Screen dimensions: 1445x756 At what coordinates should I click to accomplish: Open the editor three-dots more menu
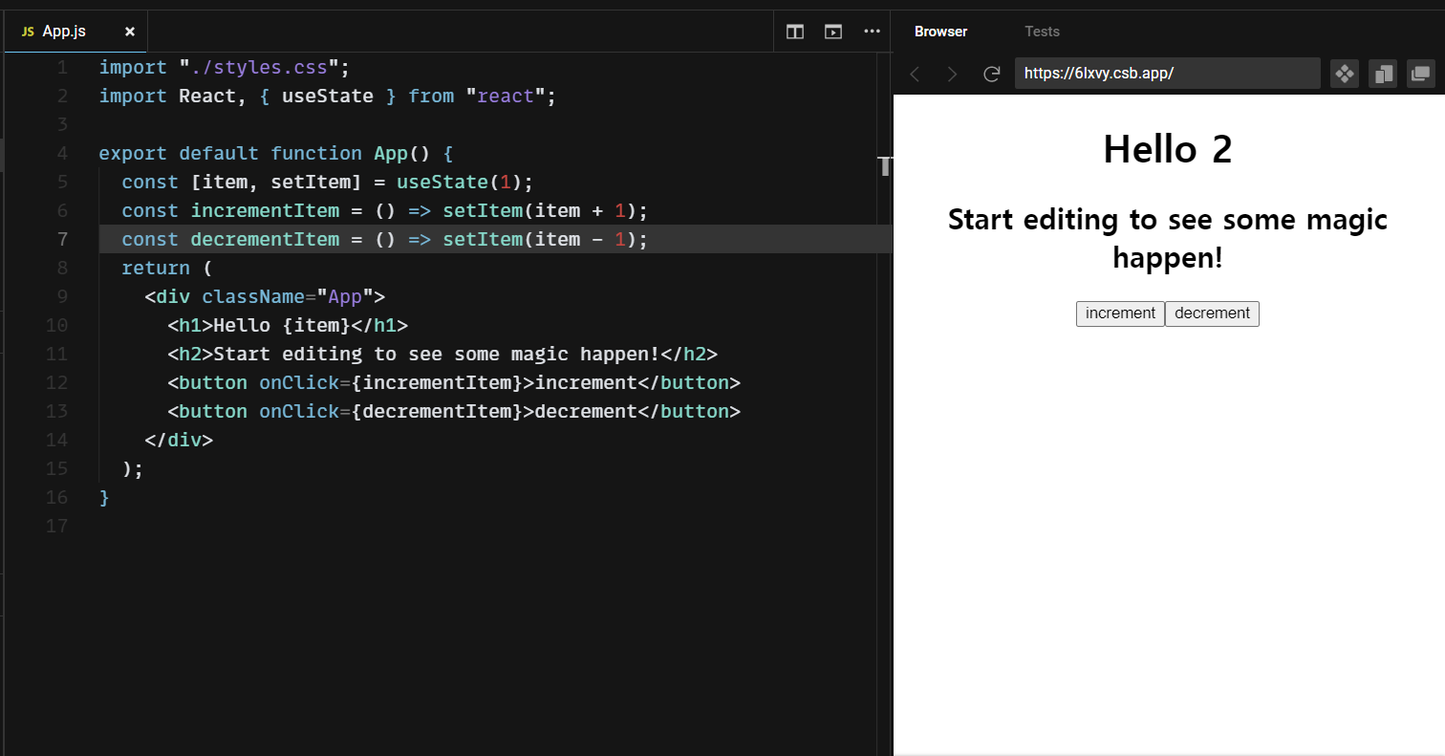(872, 32)
